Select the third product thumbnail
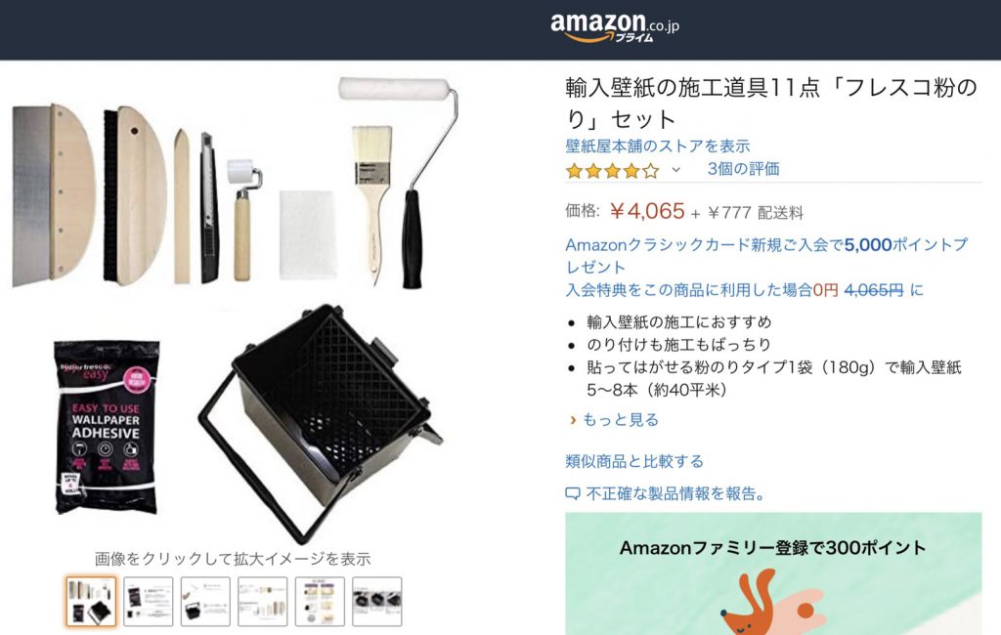Viewport: 1001px width, 635px height. (x=205, y=602)
